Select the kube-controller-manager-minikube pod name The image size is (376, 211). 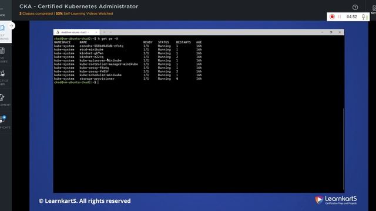point(109,64)
